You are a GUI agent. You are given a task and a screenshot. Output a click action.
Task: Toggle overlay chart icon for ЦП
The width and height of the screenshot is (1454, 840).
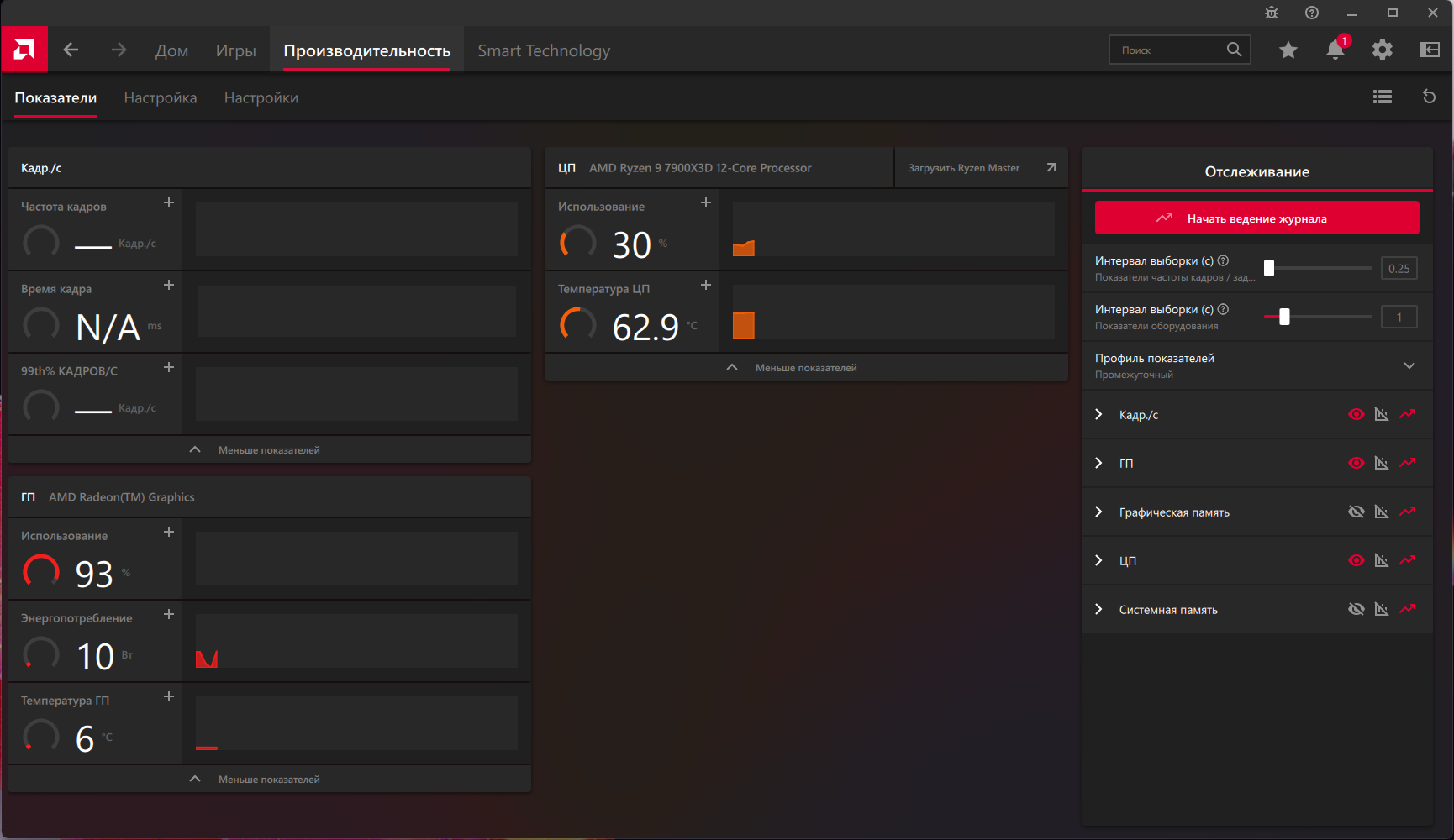1381,560
